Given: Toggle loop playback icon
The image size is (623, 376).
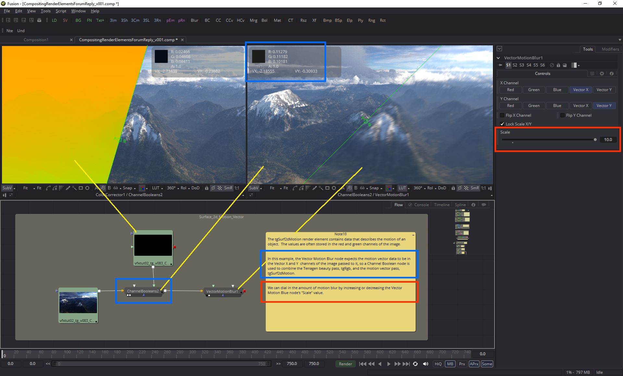Looking at the screenshot, I should [415, 364].
